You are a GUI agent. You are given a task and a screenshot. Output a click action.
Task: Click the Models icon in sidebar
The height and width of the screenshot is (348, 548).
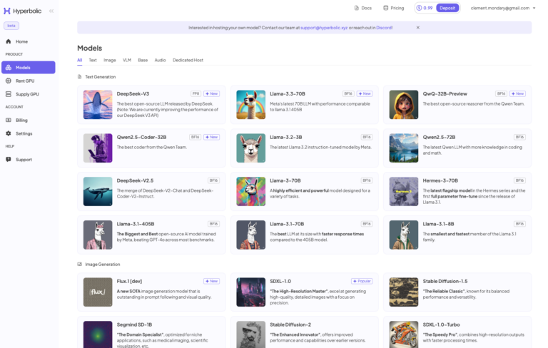tap(9, 68)
